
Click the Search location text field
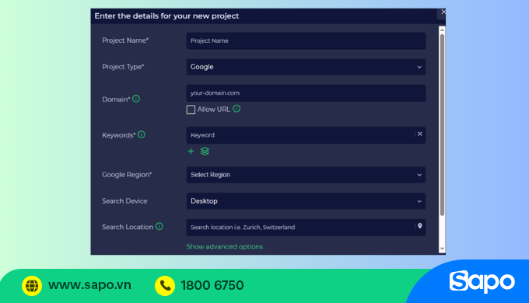(x=300, y=228)
